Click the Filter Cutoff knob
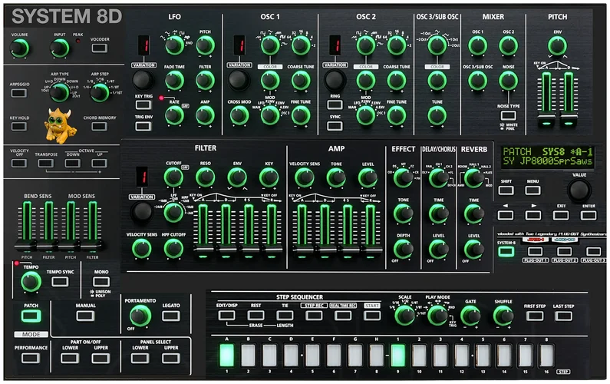This screenshot has height=384, width=610. coord(173,177)
